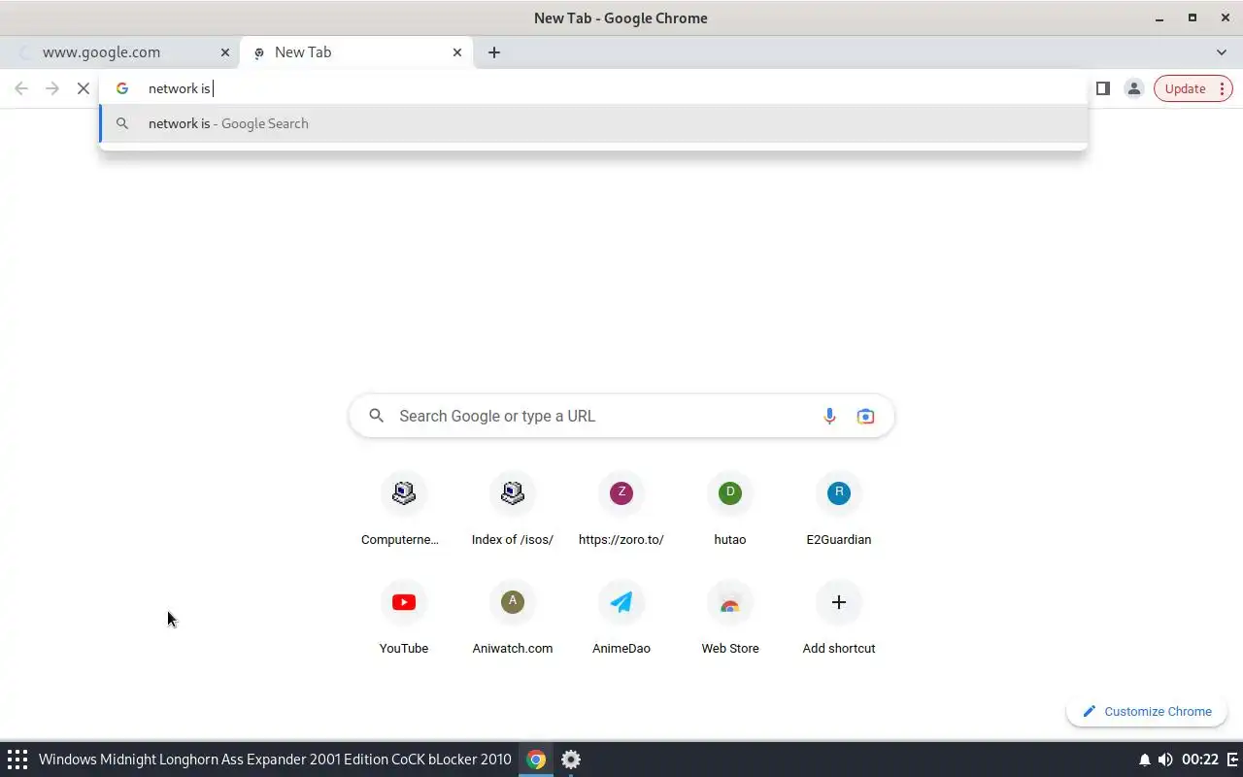Viewport: 1243px width, 777px height.
Task: Select the New Tab tab
Action: [x=355, y=52]
